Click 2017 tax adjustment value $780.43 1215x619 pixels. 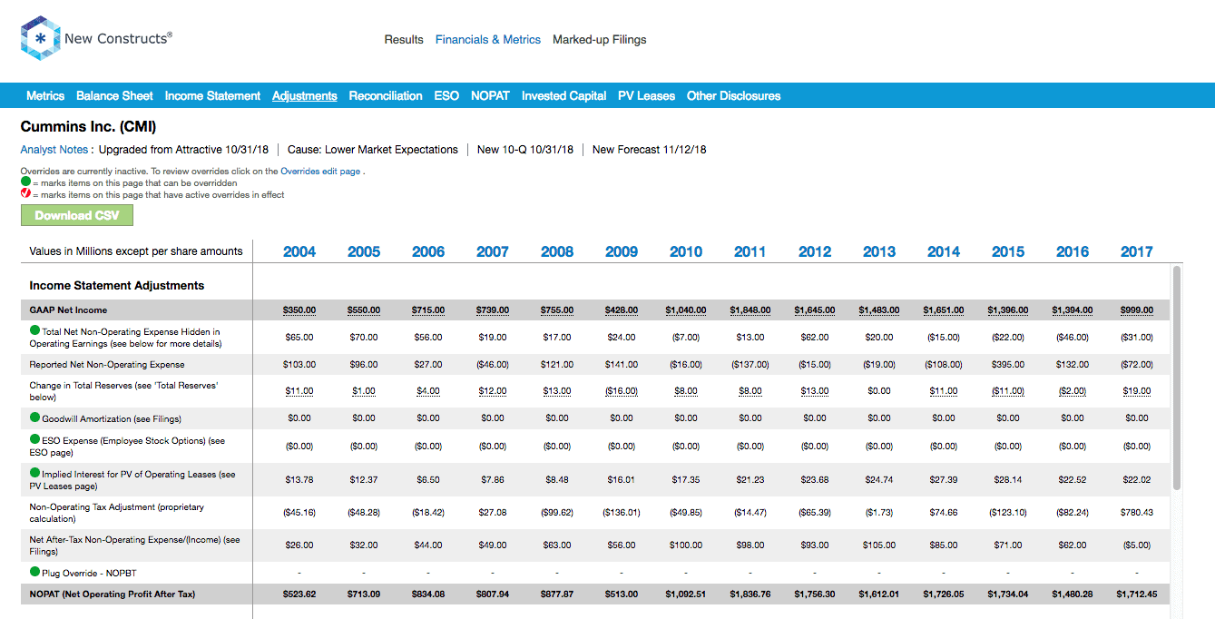(1137, 513)
